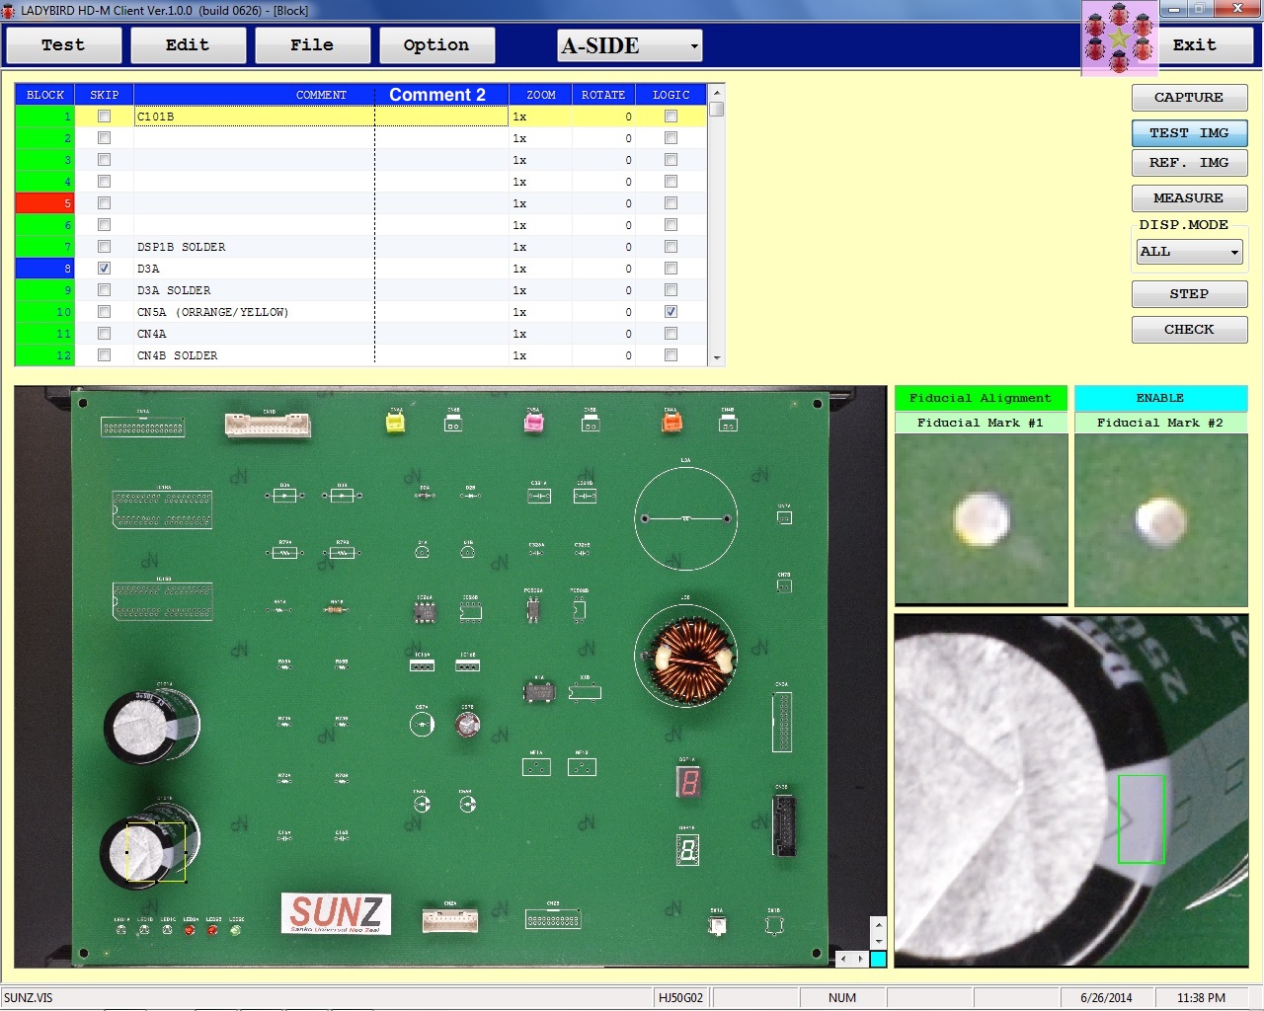Click the board image scroll-down arrow
This screenshot has width=1264, height=1011.
click(x=878, y=941)
